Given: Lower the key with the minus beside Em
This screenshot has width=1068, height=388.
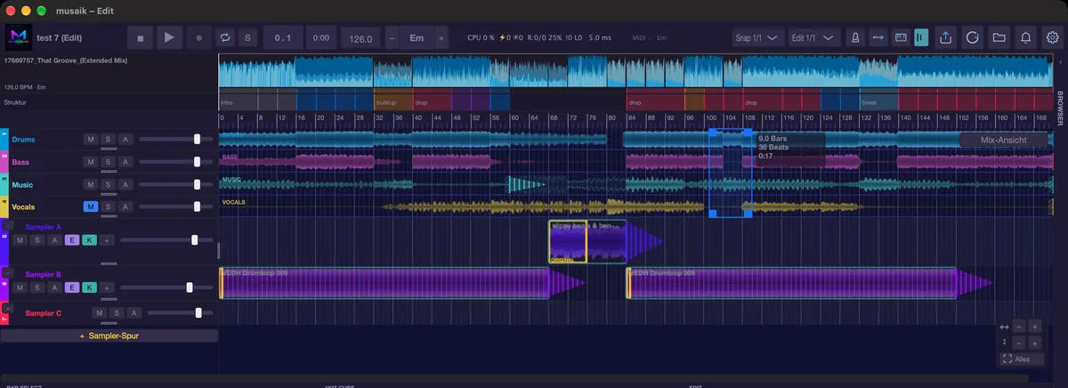Looking at the screenshot, I should pos(392,38).
